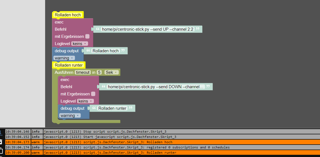Screen dimensions: 320x157
Task: Tick 'mit Ergebnissen' checkbox in DOWN exec block
Action: pyautogui.click(x=93, y=94)
